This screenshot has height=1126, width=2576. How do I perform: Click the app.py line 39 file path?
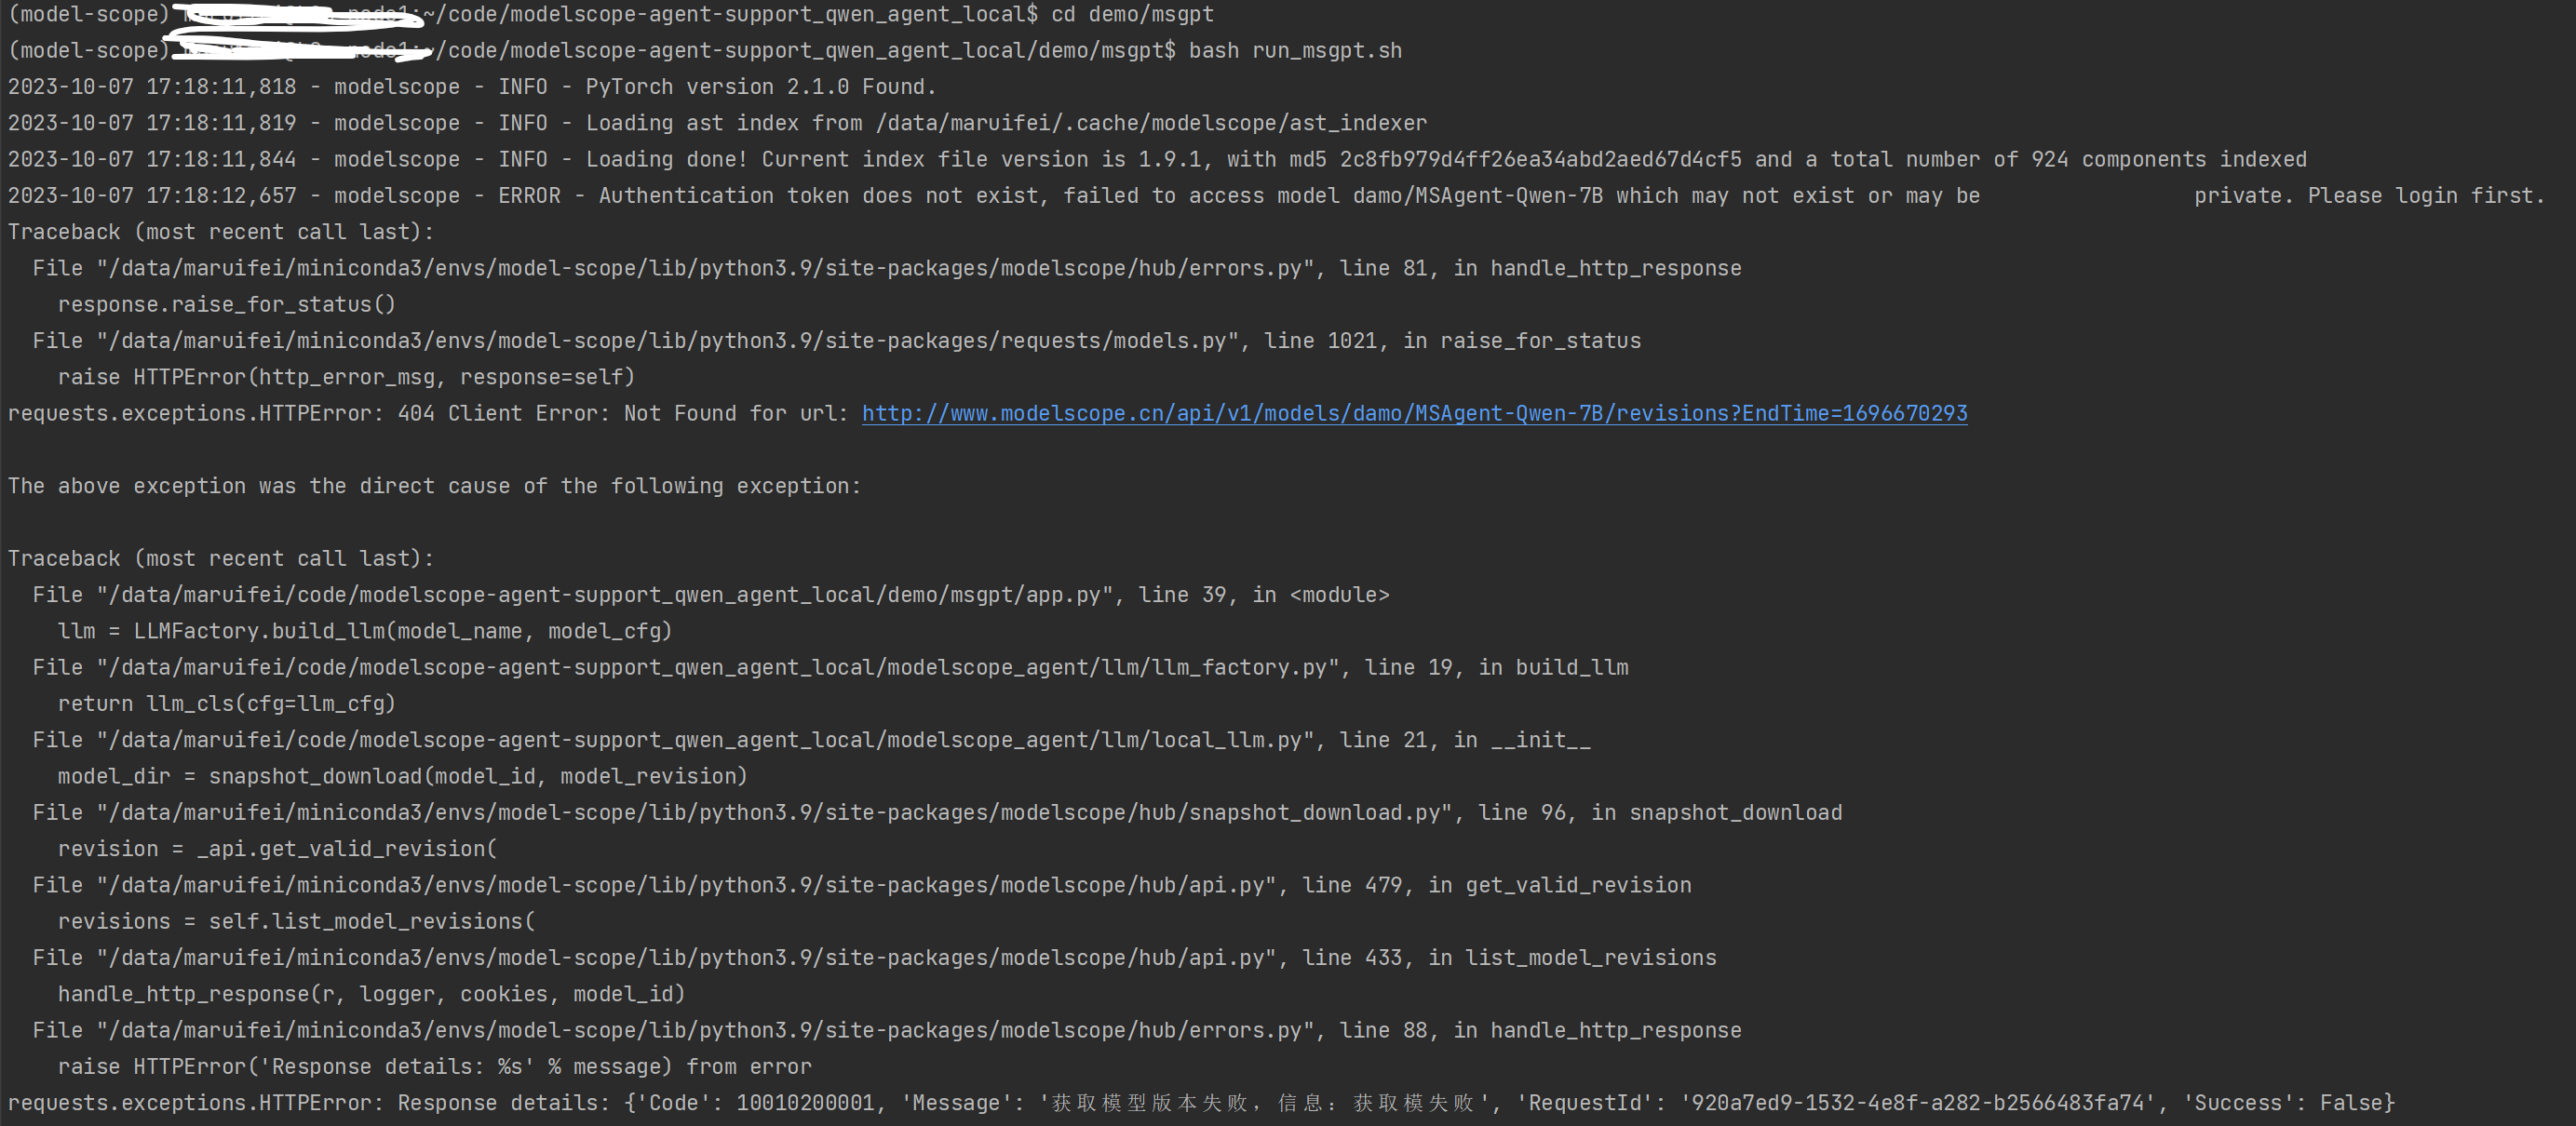coord(603,594)
